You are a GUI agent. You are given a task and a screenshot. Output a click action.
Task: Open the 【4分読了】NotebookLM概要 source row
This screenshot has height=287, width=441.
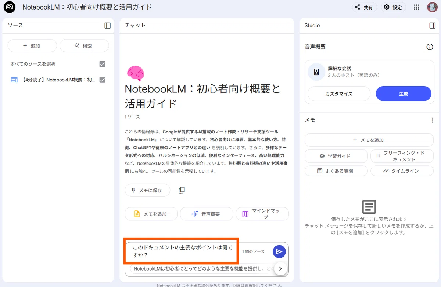click(x=58, y=80)
